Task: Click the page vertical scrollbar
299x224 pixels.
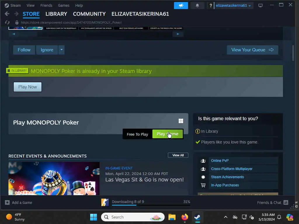Action: coord(293,53)
